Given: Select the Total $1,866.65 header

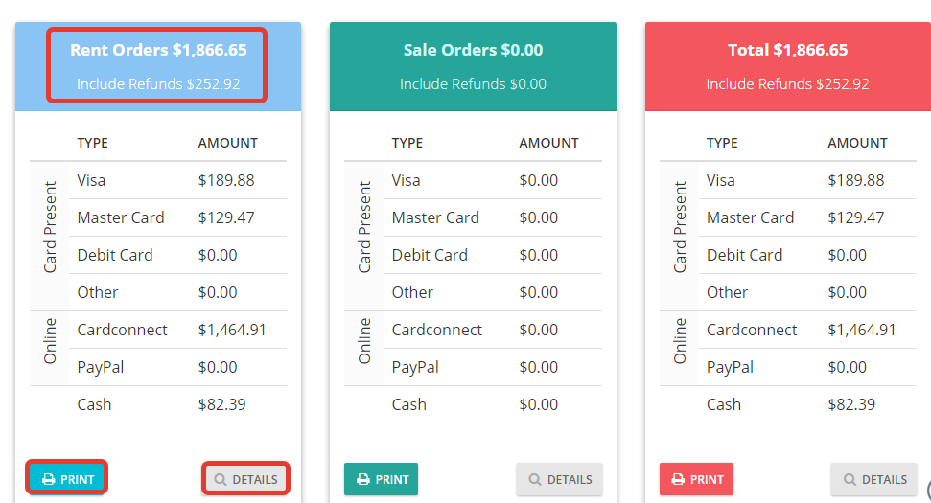Looking at the screenshot, I should pos(788,50).
